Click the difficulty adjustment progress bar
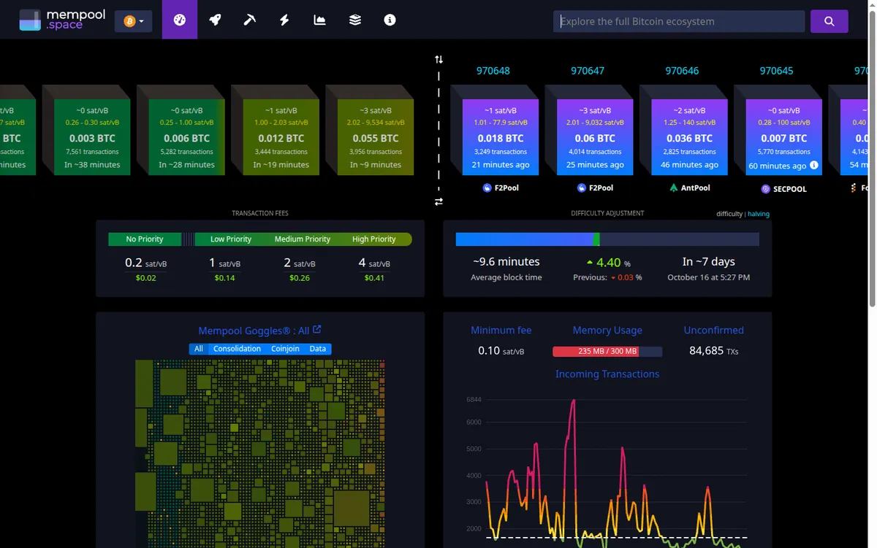This screenshot has height=548, width=877. point(607,239)
